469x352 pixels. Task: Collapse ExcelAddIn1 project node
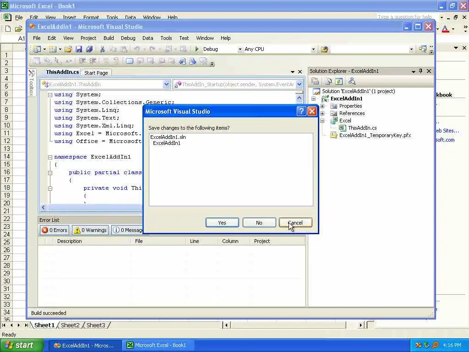313,99
